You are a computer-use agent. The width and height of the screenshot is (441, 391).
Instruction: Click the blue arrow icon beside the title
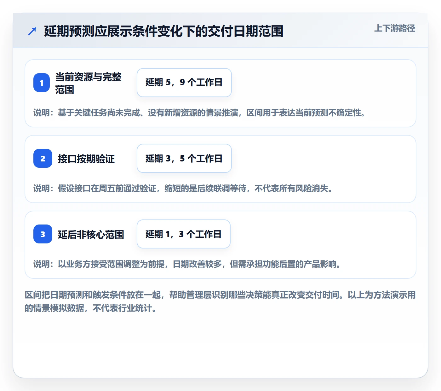[x=32, y=31]
